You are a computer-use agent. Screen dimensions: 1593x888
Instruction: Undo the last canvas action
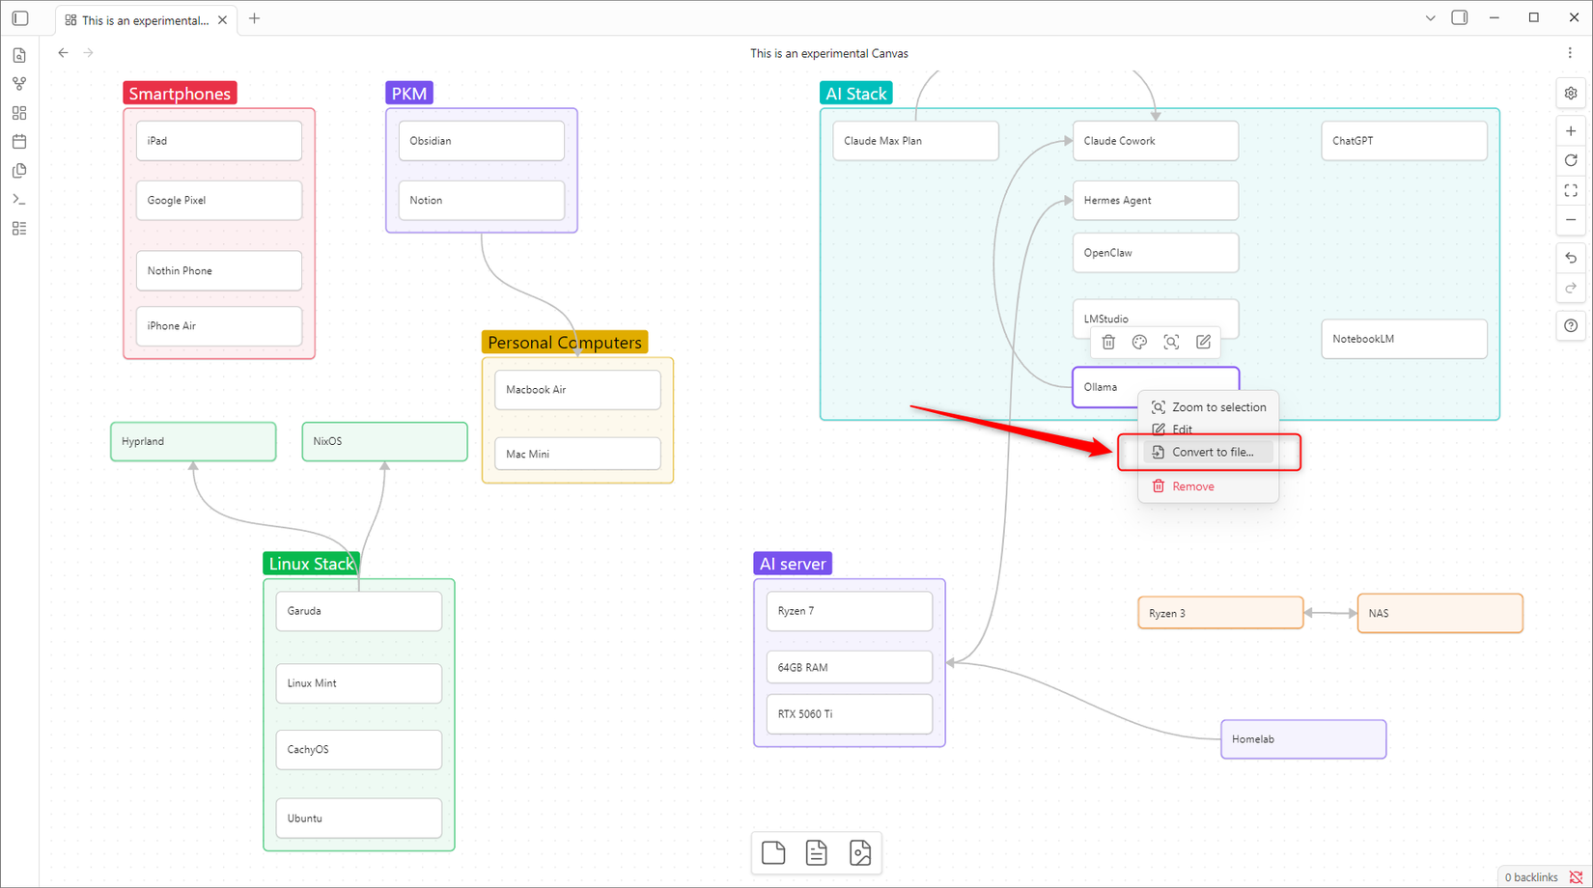click(1571, 258)
